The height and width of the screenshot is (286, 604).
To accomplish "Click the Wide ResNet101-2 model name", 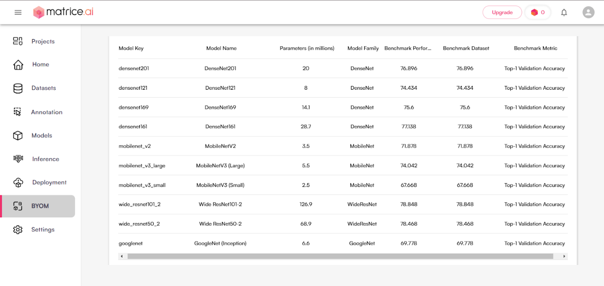I will click(x=220, y=204).
